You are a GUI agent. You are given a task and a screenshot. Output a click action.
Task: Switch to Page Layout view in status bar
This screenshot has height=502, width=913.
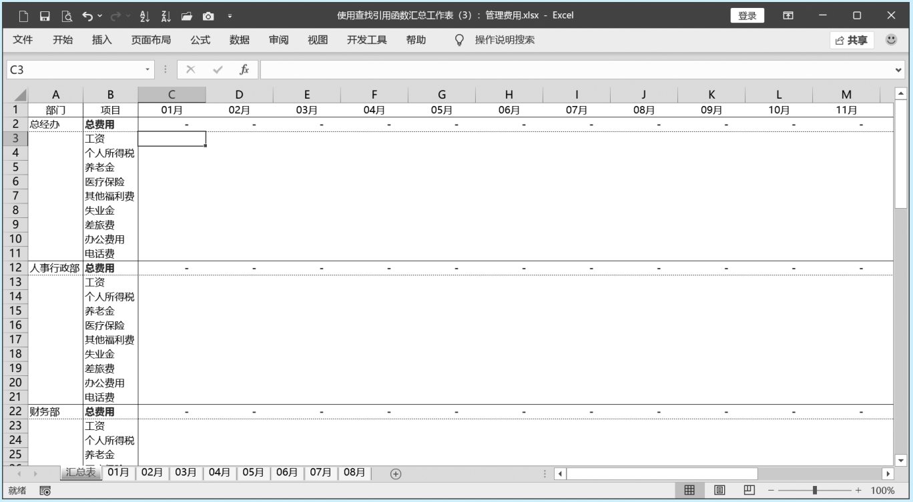tap(719, 491)
